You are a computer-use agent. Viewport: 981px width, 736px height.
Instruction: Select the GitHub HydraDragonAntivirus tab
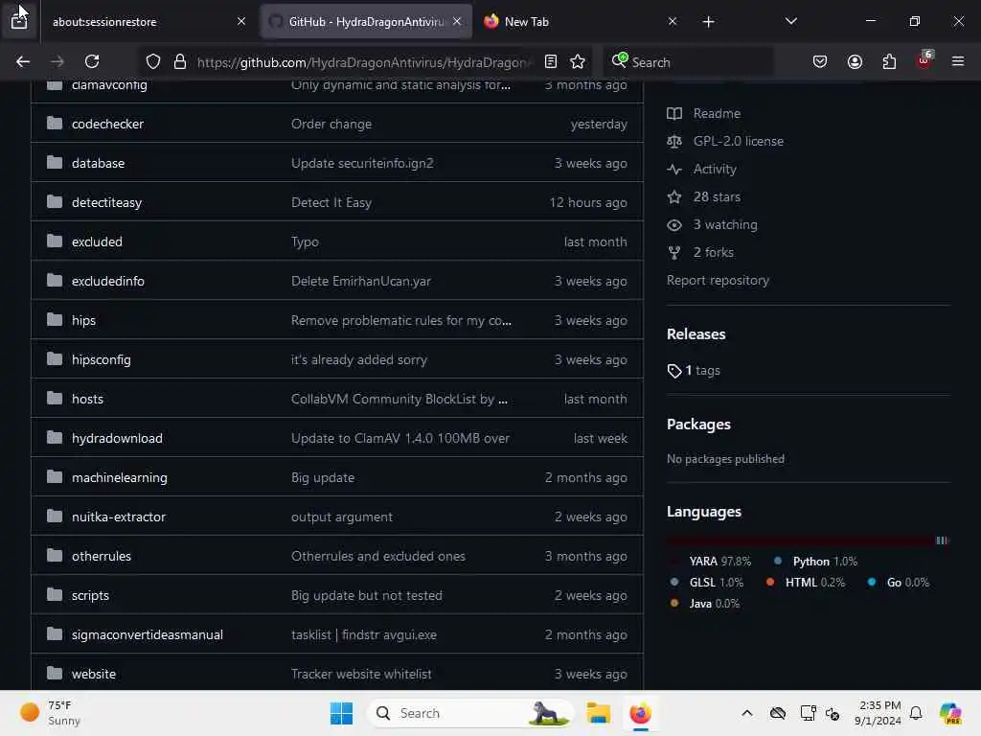366,22
